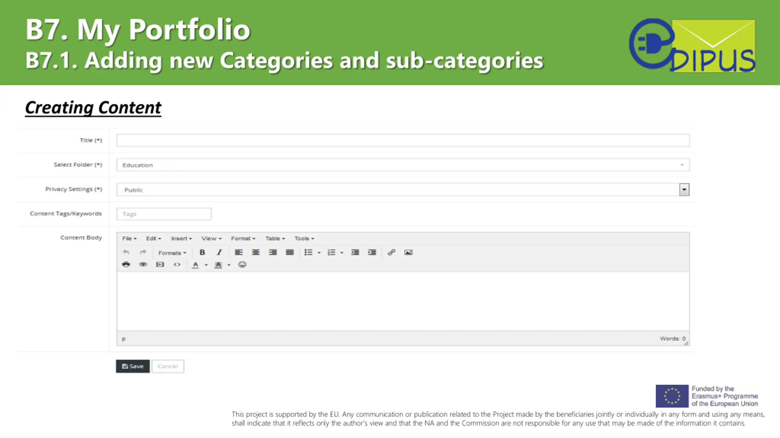Apply text color with the A icon

pos(195,265)
